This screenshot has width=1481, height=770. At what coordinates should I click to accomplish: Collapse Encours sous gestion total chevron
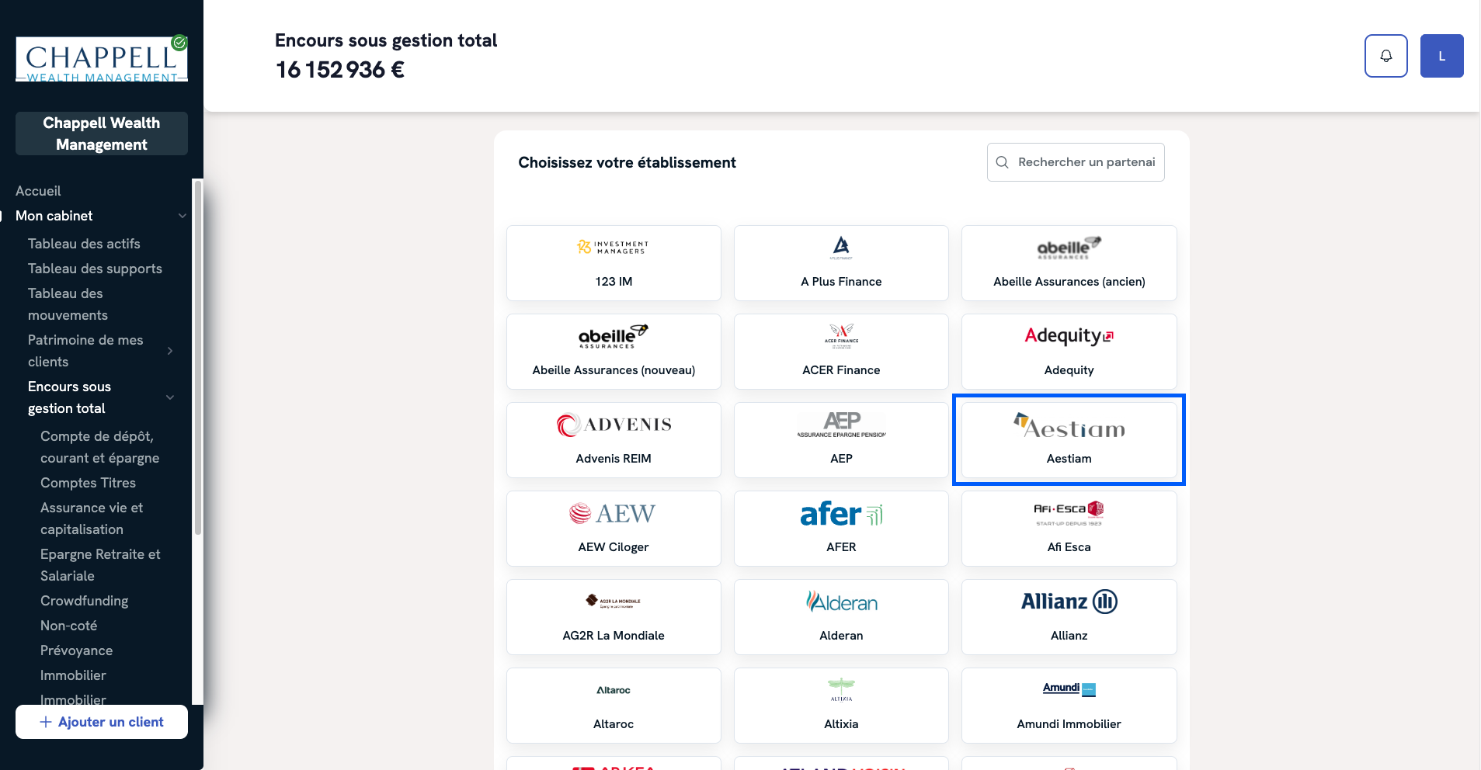170,397
